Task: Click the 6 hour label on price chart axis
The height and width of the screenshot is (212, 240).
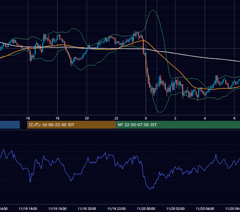Action: 234,118
